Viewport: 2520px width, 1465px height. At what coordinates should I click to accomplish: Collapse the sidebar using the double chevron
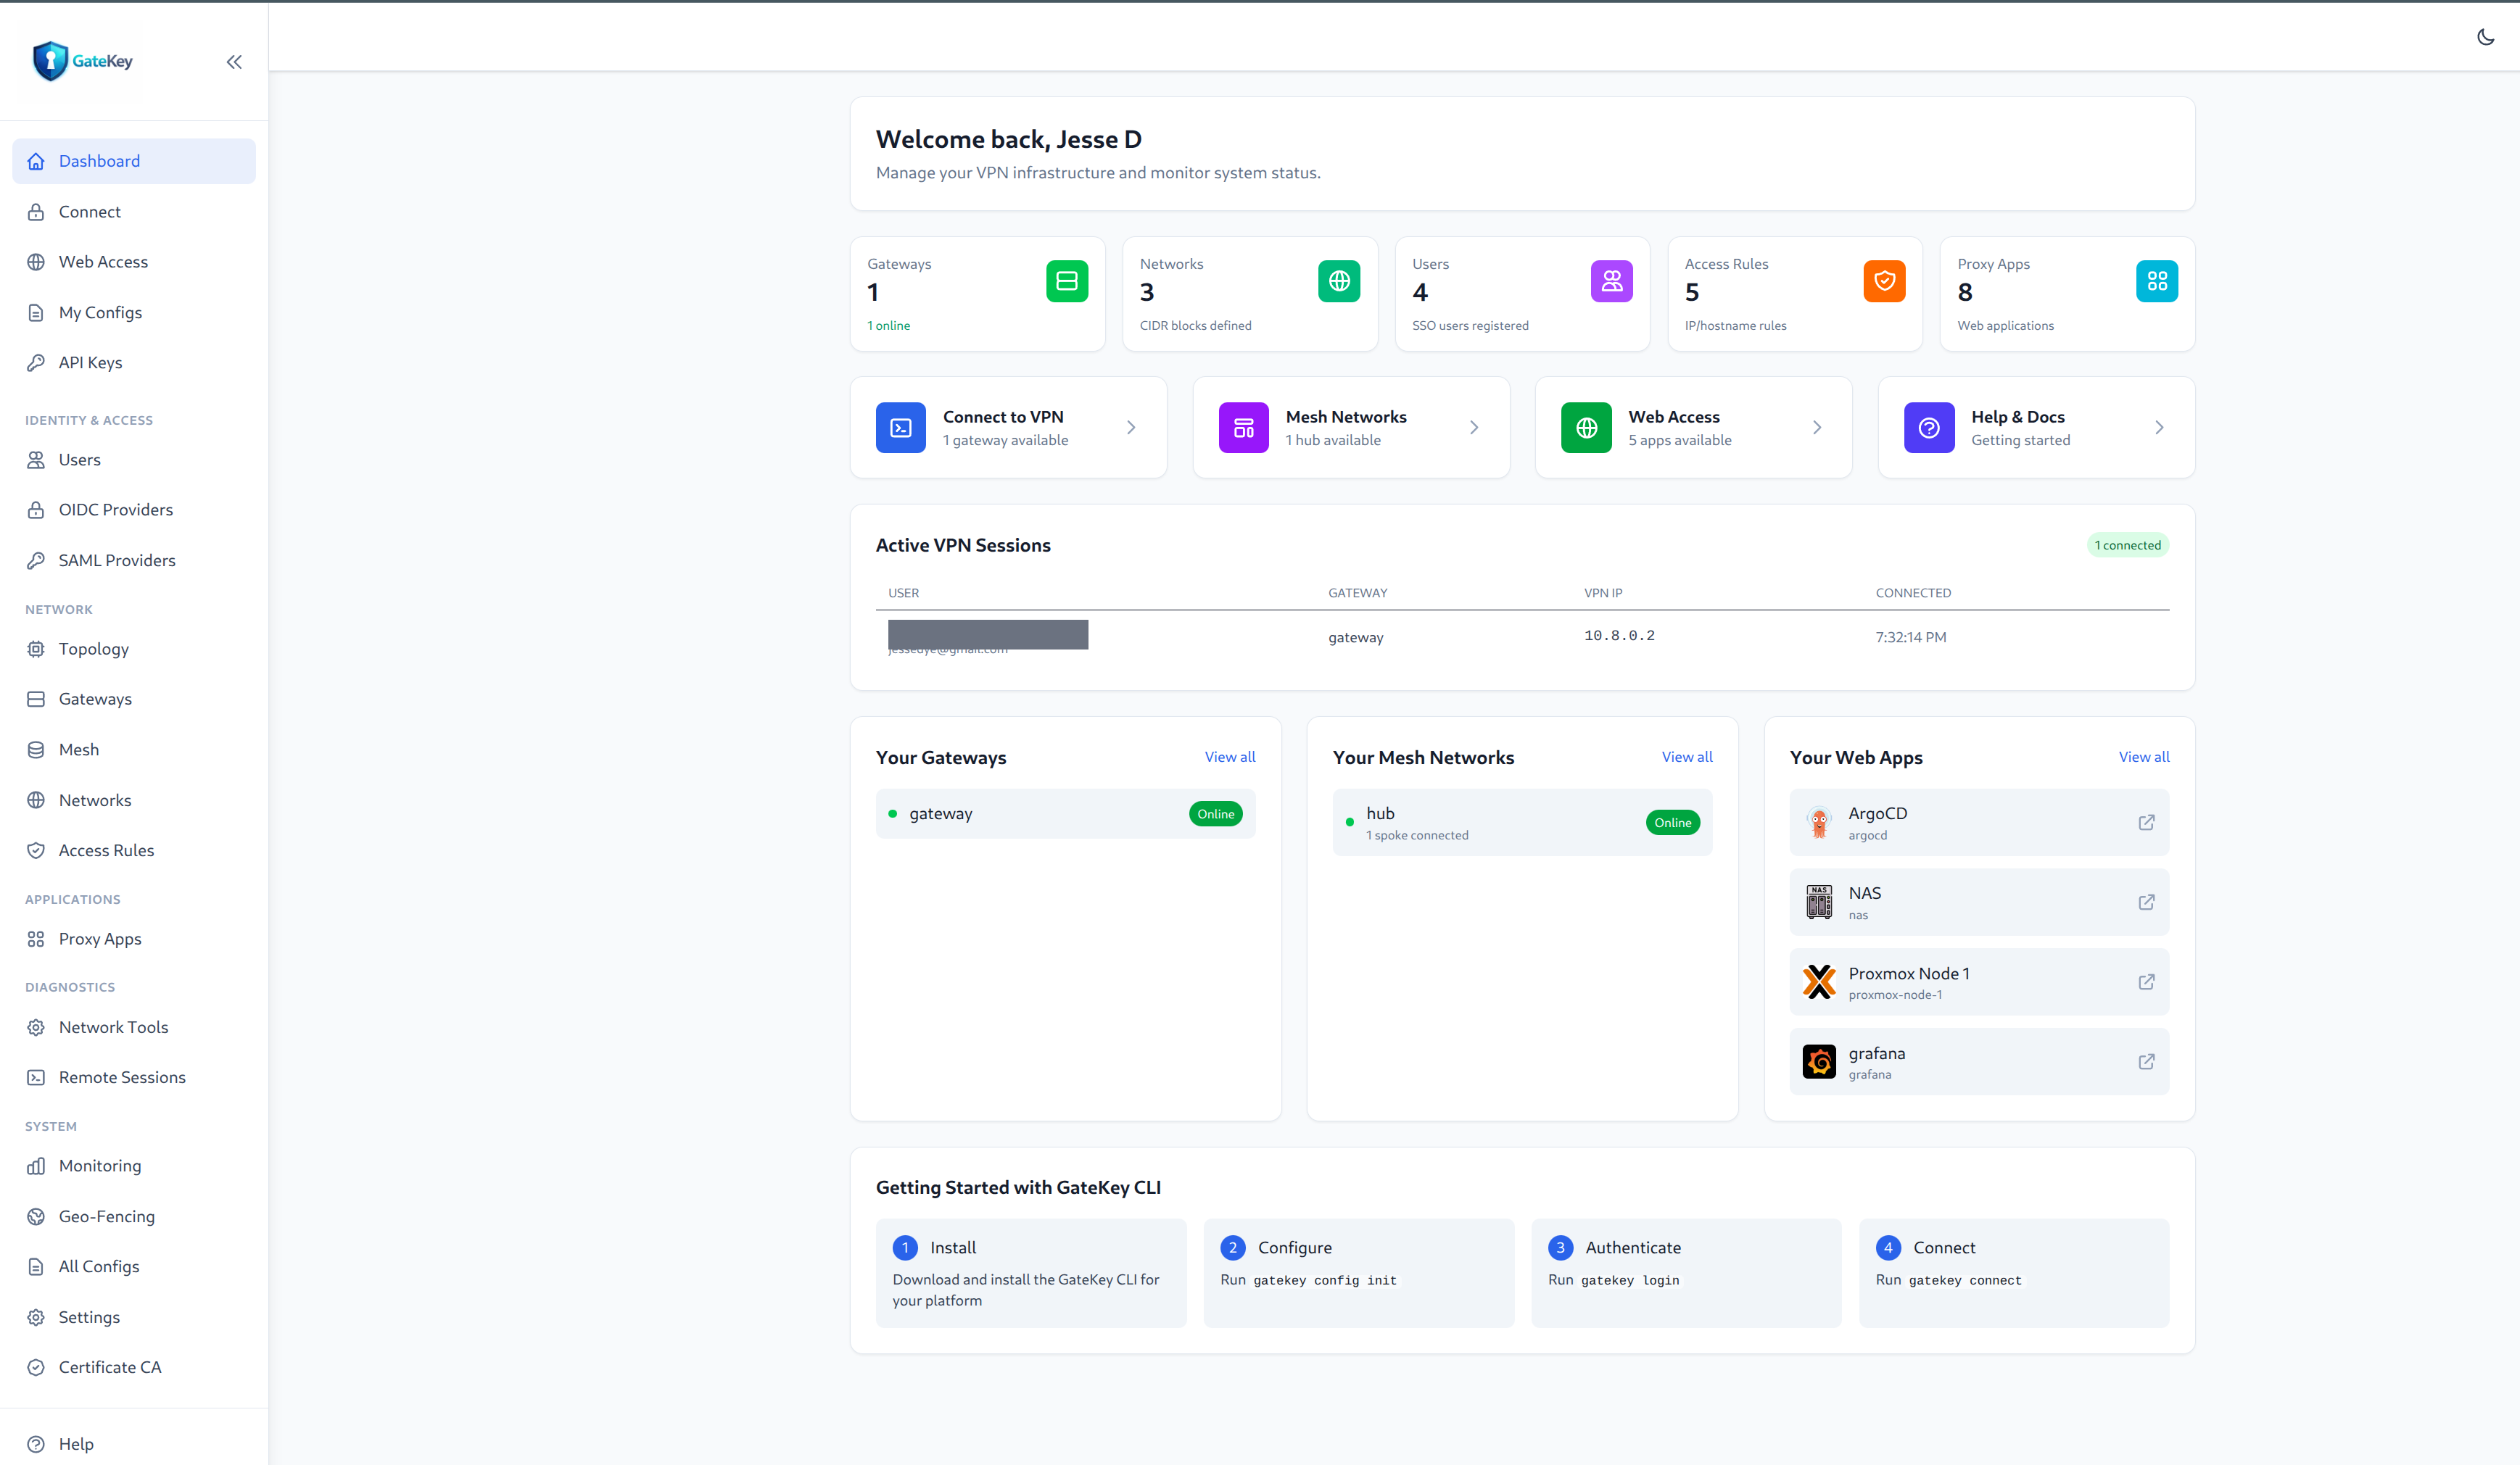(234, 62)
